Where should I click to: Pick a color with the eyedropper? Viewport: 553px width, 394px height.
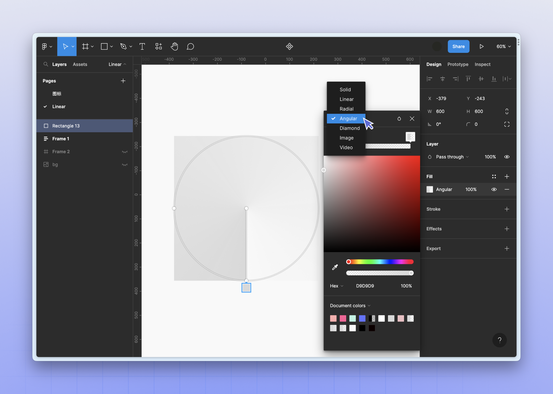point(335,267)
